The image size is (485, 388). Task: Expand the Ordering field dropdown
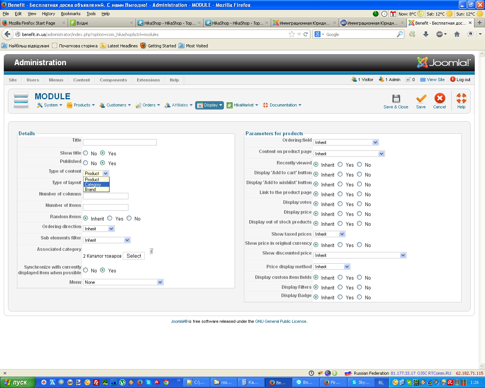(x=346, y=142)
